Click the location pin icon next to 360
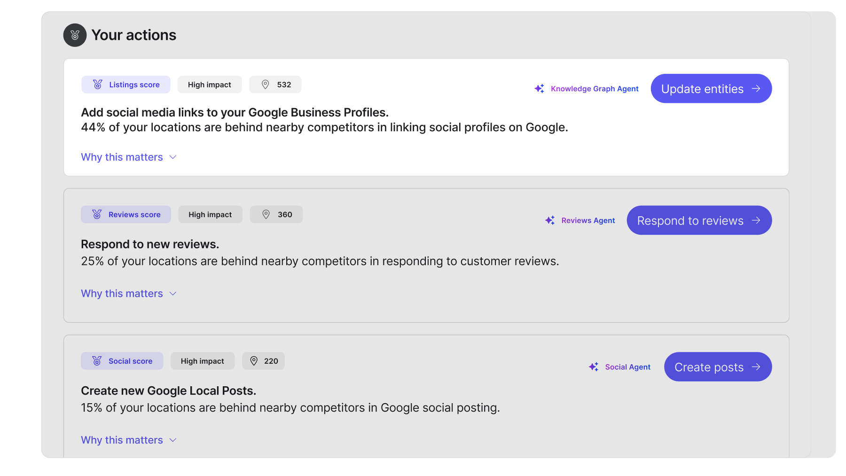The height and width of the screenshot is (476, 846). [266, 215]
